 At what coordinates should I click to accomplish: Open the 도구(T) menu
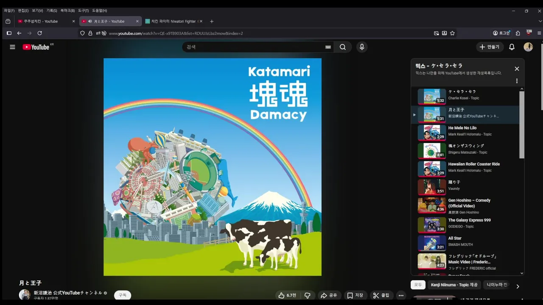pos(84,11)
